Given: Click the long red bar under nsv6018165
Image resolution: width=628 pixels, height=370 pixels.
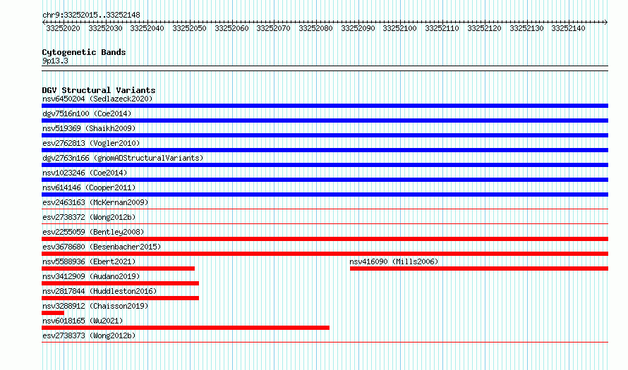Looking at the screenshot, I should [x=186, y=328].
